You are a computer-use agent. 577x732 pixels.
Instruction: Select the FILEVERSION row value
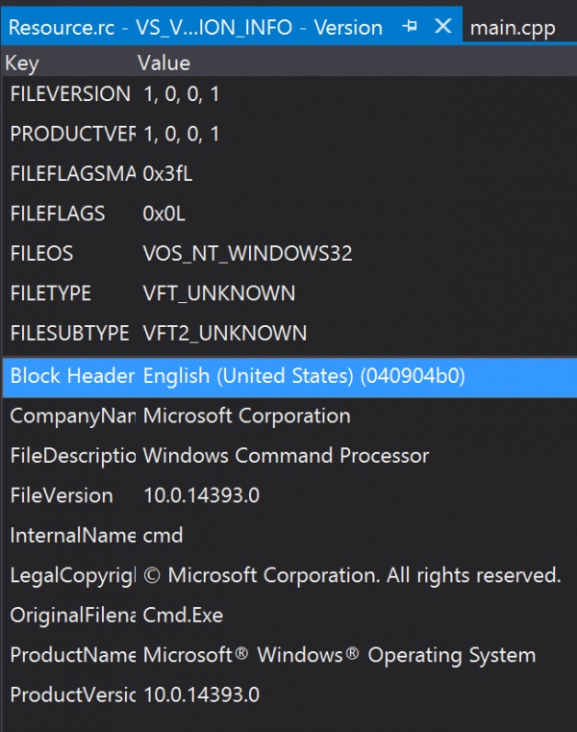[x=181, y=94]
